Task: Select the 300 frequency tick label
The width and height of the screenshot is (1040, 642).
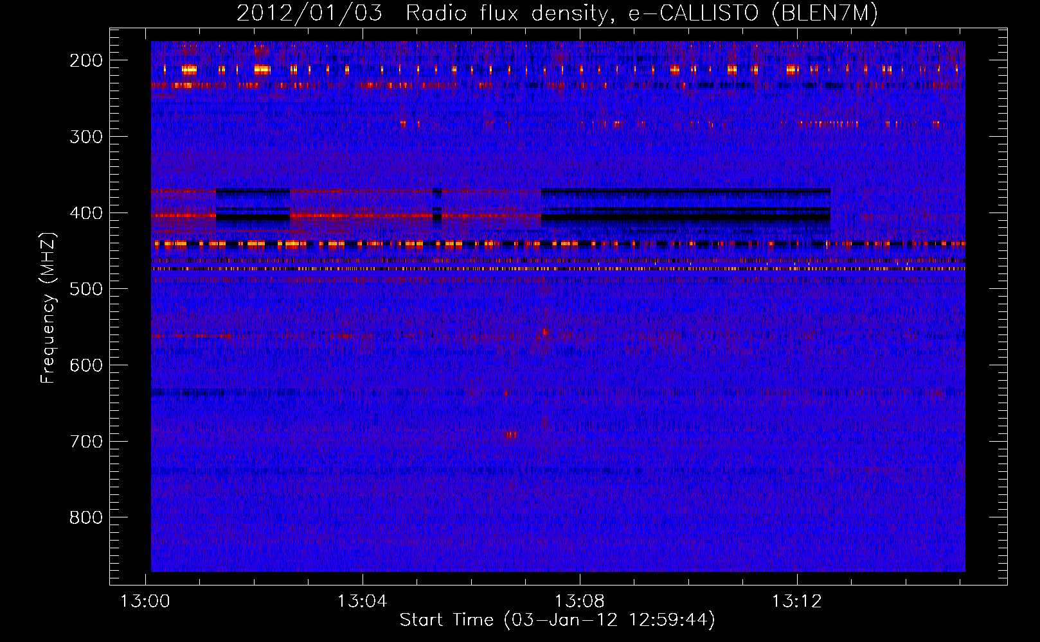Action: (86, 137)
